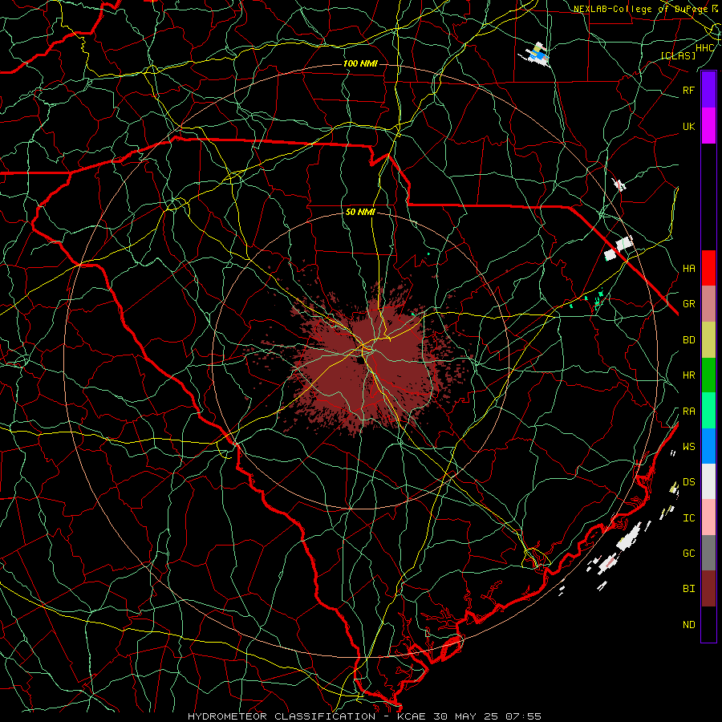Select the DS white legend swatch
Screen dimensions: 722x722
[708, 481]
